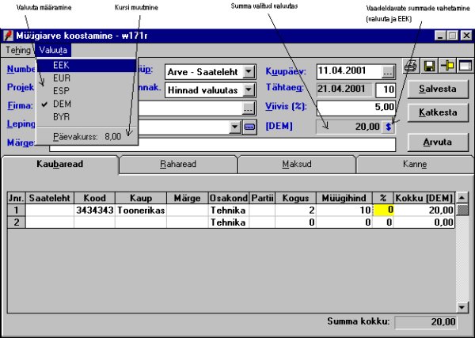The width and height of the screenshot is (475, 338).
Task: Switch to the Raharead tab
Action: coord(178,164)
